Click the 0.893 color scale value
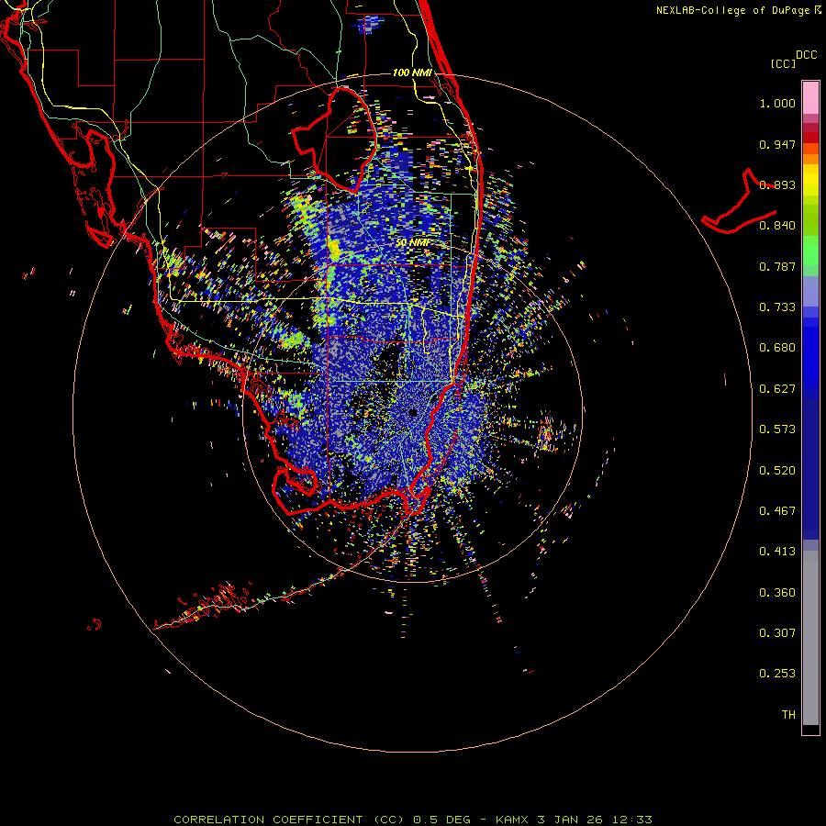826x826 pixels. [777, 184]
